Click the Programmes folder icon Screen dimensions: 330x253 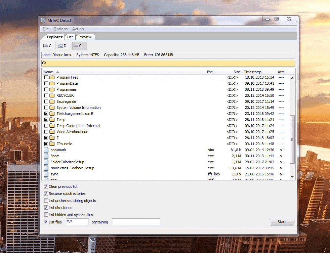point(52,89)
